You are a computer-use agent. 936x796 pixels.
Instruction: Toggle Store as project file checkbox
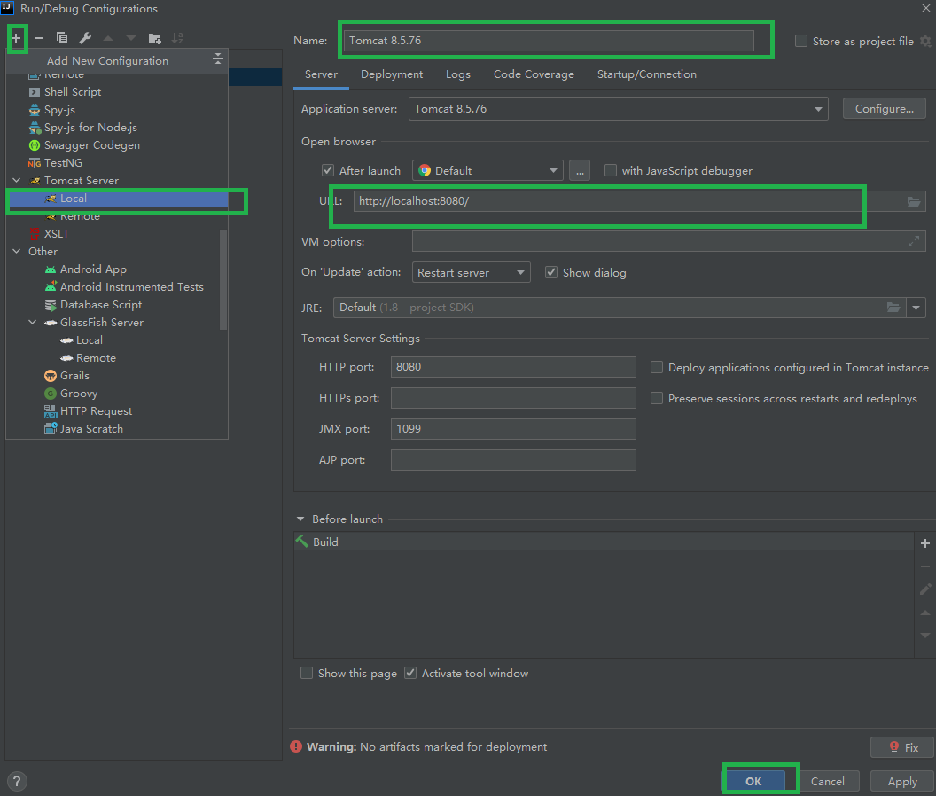801,41
